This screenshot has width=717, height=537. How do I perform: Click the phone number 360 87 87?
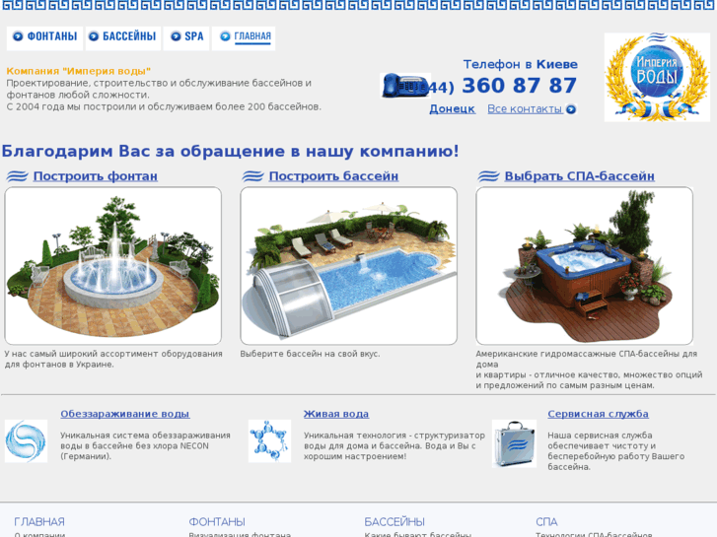(519, 86)
